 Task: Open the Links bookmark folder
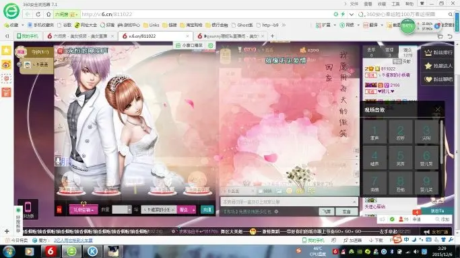[151, 25]
